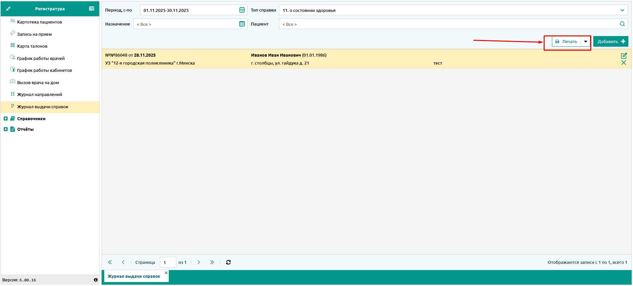Viewport: 633px width, 286px height.
Task: Open the Печать dropdown arrow
Action: [x=586, y=42]
